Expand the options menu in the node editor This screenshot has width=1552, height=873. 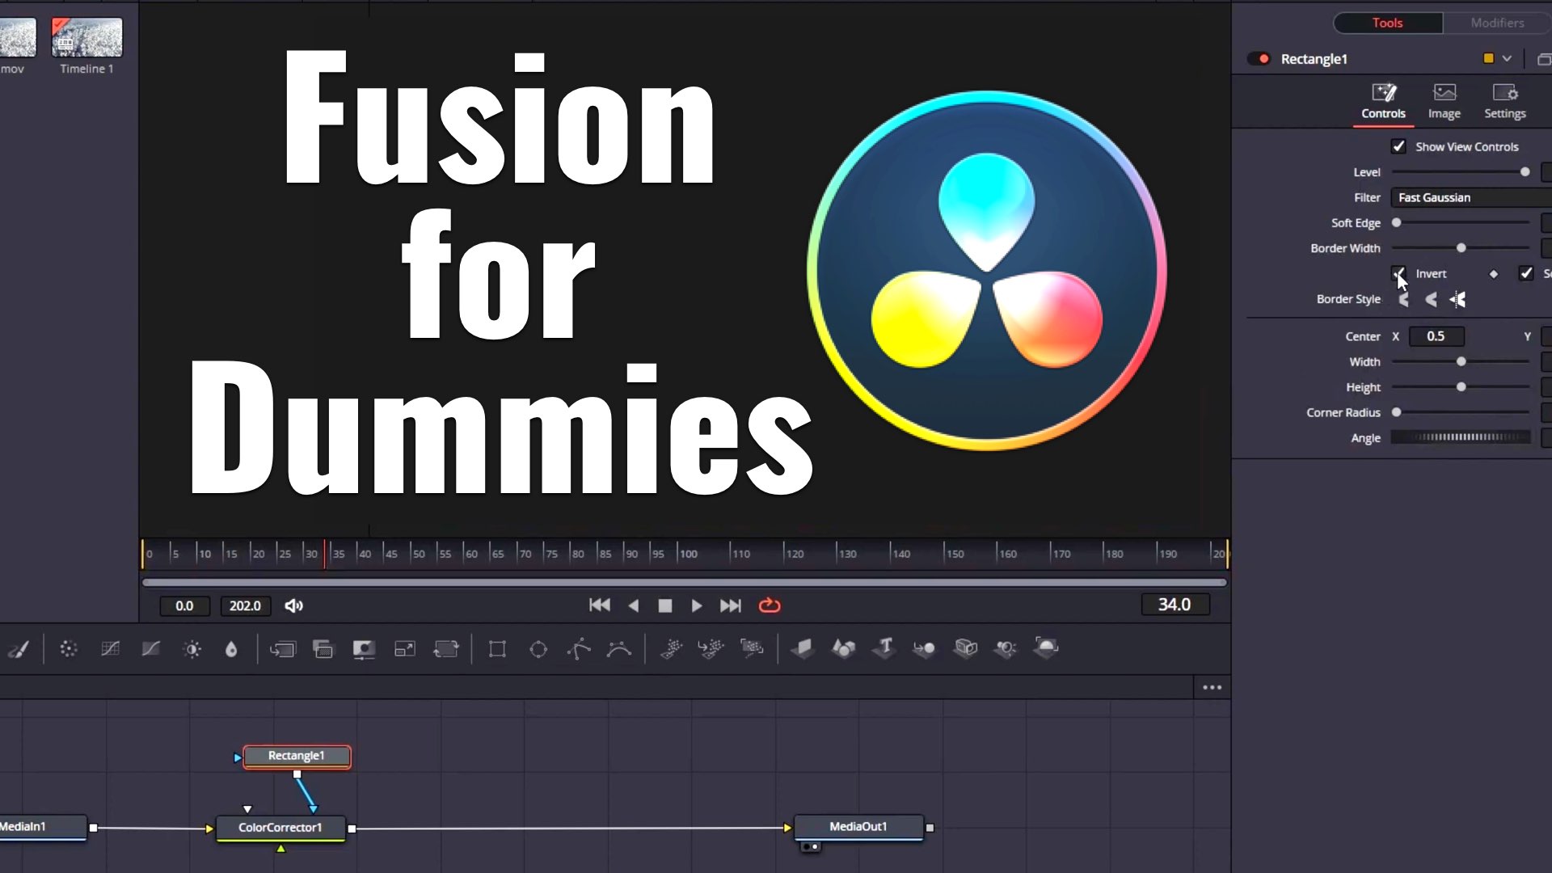coord(1212,687)
